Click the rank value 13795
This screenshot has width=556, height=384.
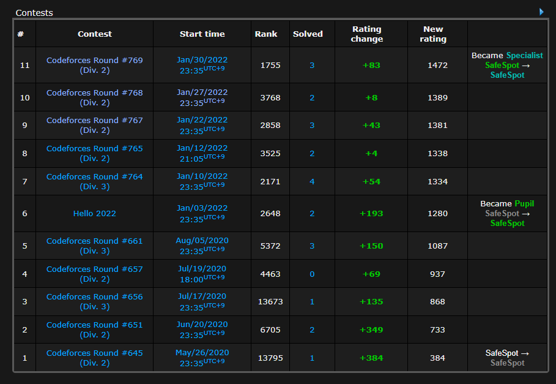point(270,358)
